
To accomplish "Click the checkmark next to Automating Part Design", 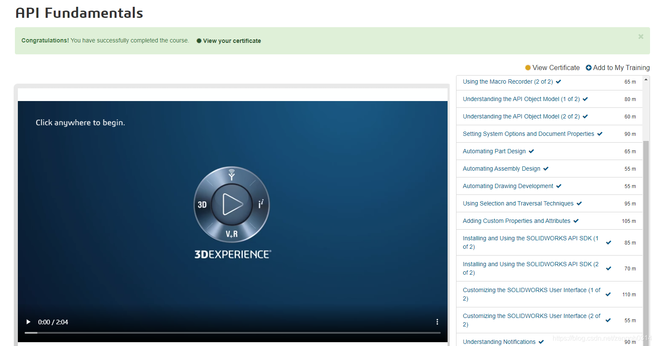I will click(x=531, y=151).
